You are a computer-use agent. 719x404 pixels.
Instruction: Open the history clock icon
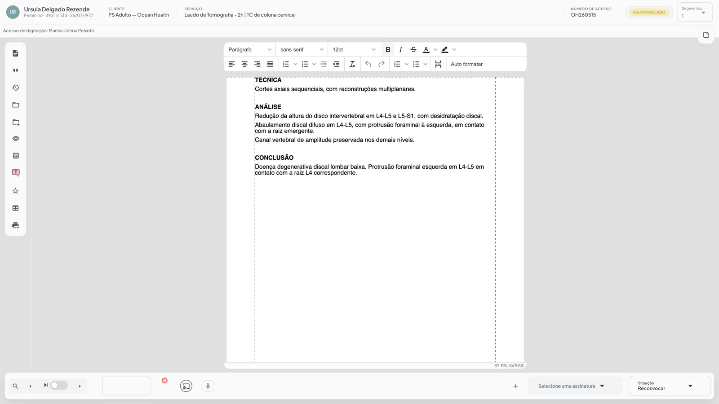tap(15, 88)
